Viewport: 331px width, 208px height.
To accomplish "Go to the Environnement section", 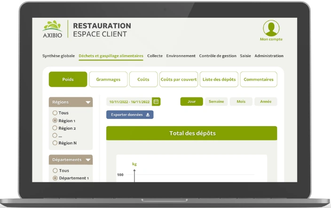I will tap(181, 56).
